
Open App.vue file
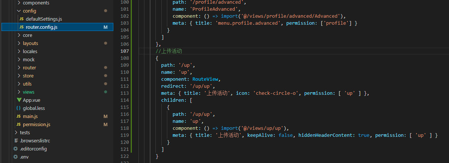point(31,100)
